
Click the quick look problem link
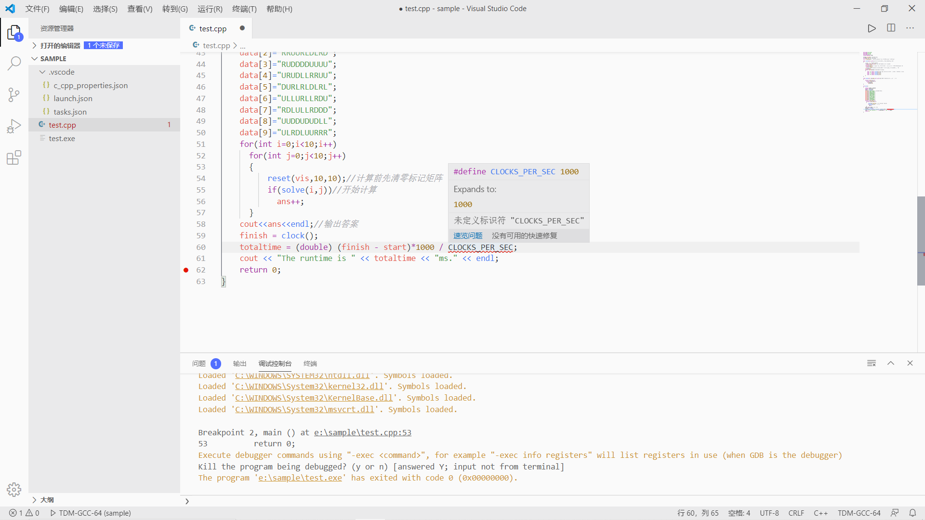click(467, 235)
